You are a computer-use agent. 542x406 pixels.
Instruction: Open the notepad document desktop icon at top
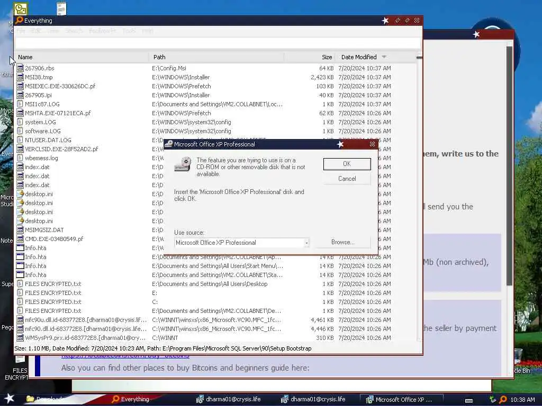pyautogui.click(x=61, y=8)
